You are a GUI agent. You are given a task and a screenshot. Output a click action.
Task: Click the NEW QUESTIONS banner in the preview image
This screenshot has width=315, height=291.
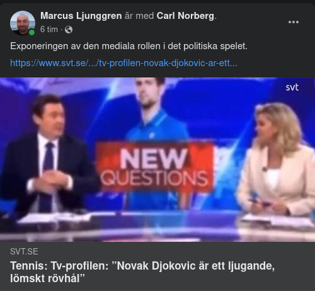tap(154, 167)
